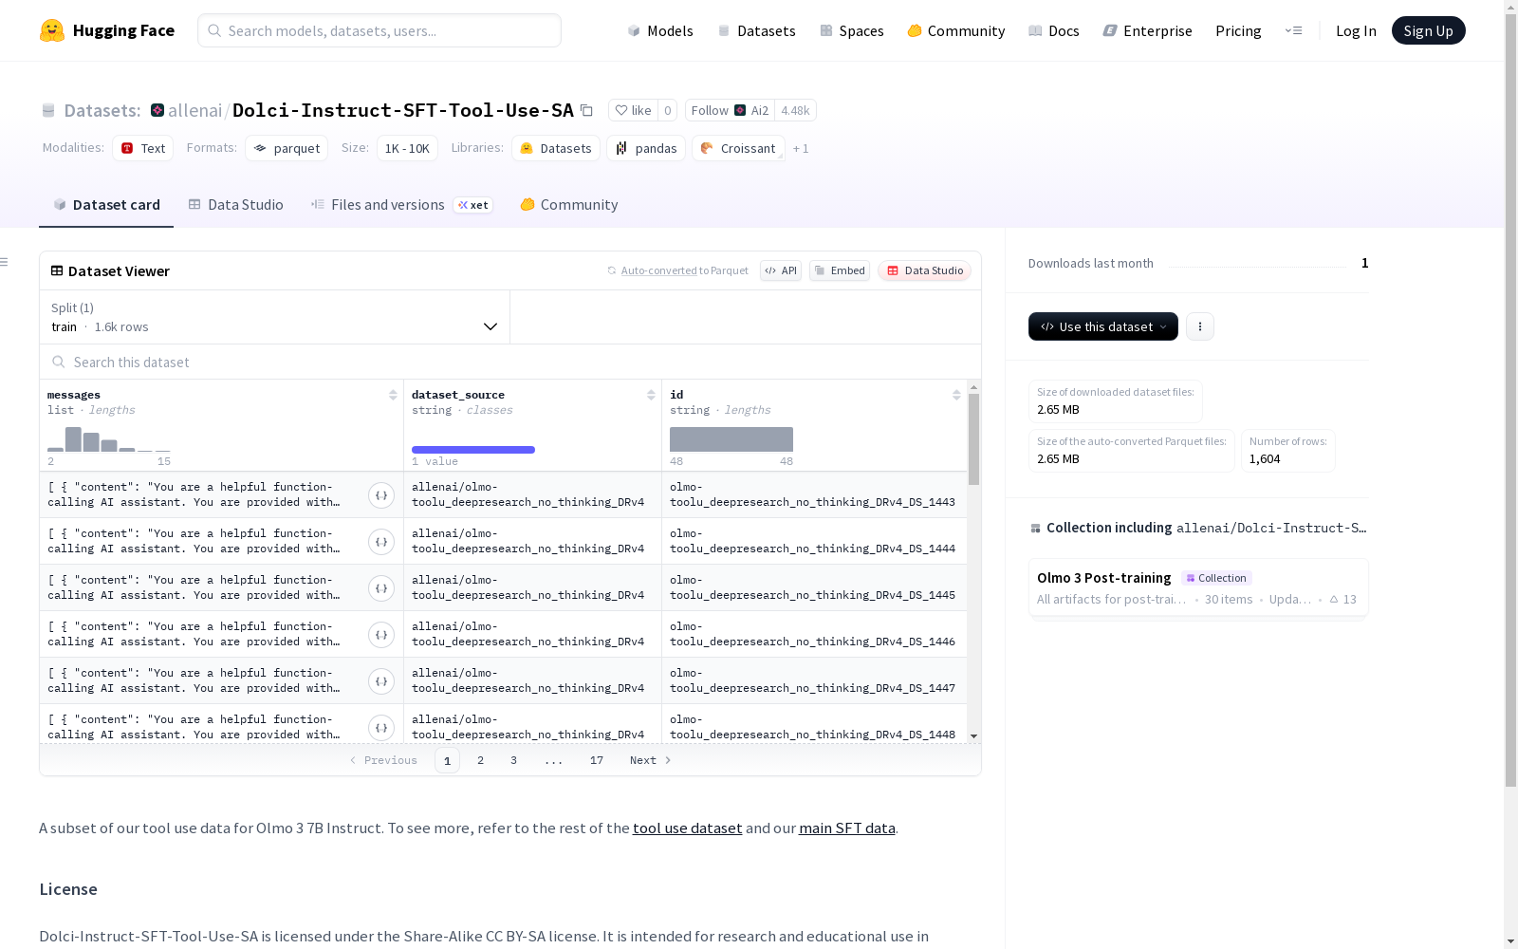1518x949 pixels.
Task: Open the dataset Community tab
Action: coord(569,205)
